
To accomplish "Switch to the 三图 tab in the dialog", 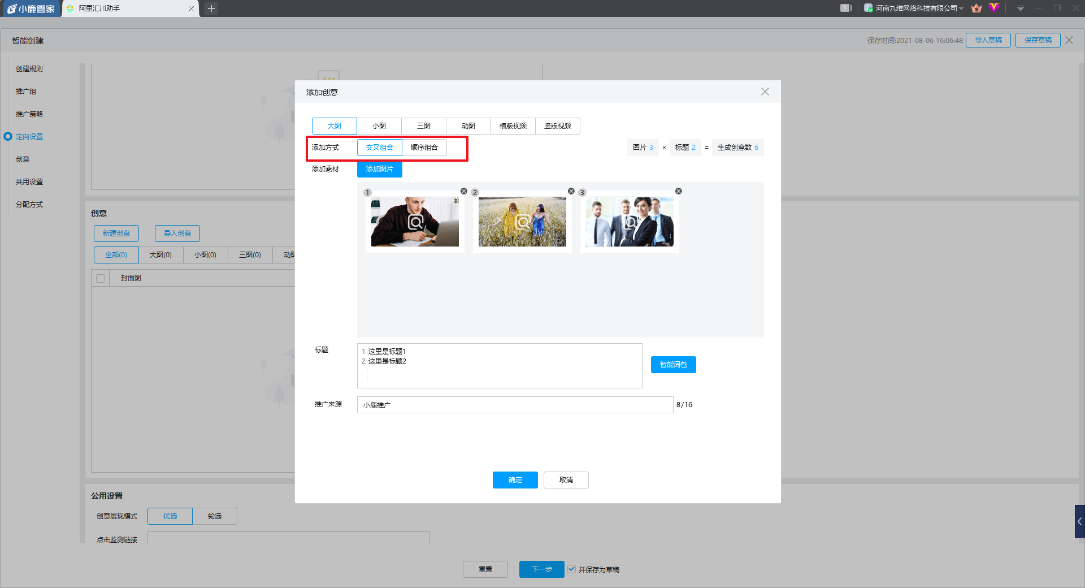I will [424, 126].
